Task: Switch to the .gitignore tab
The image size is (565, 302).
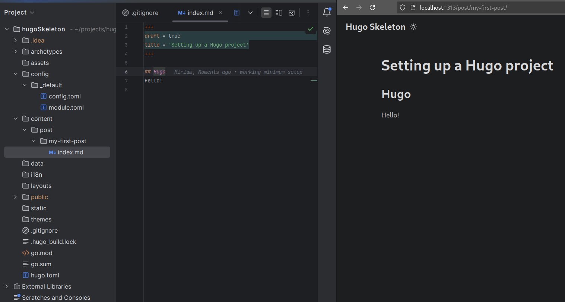Action: [x=144, y=12]
